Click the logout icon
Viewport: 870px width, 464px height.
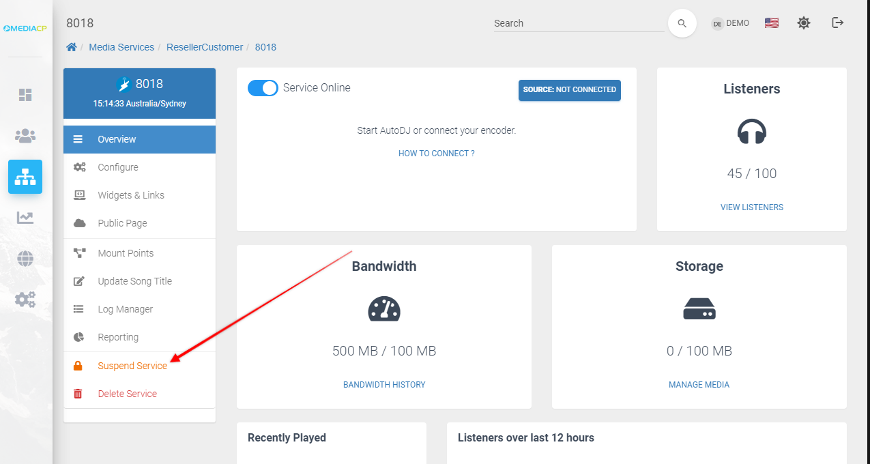coord(838,23)
